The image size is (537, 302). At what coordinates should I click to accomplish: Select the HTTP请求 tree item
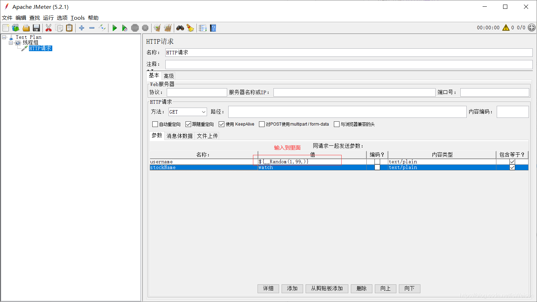point(40,48)
